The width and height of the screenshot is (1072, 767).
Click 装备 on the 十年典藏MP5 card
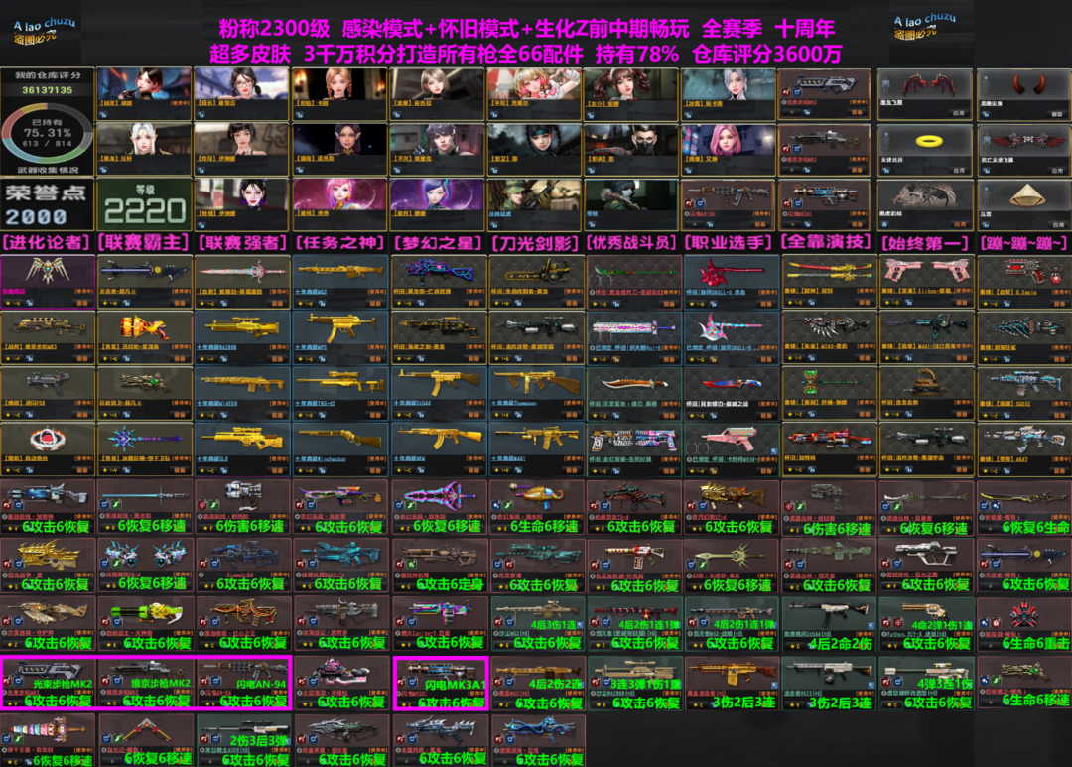[x=374, y=358]
